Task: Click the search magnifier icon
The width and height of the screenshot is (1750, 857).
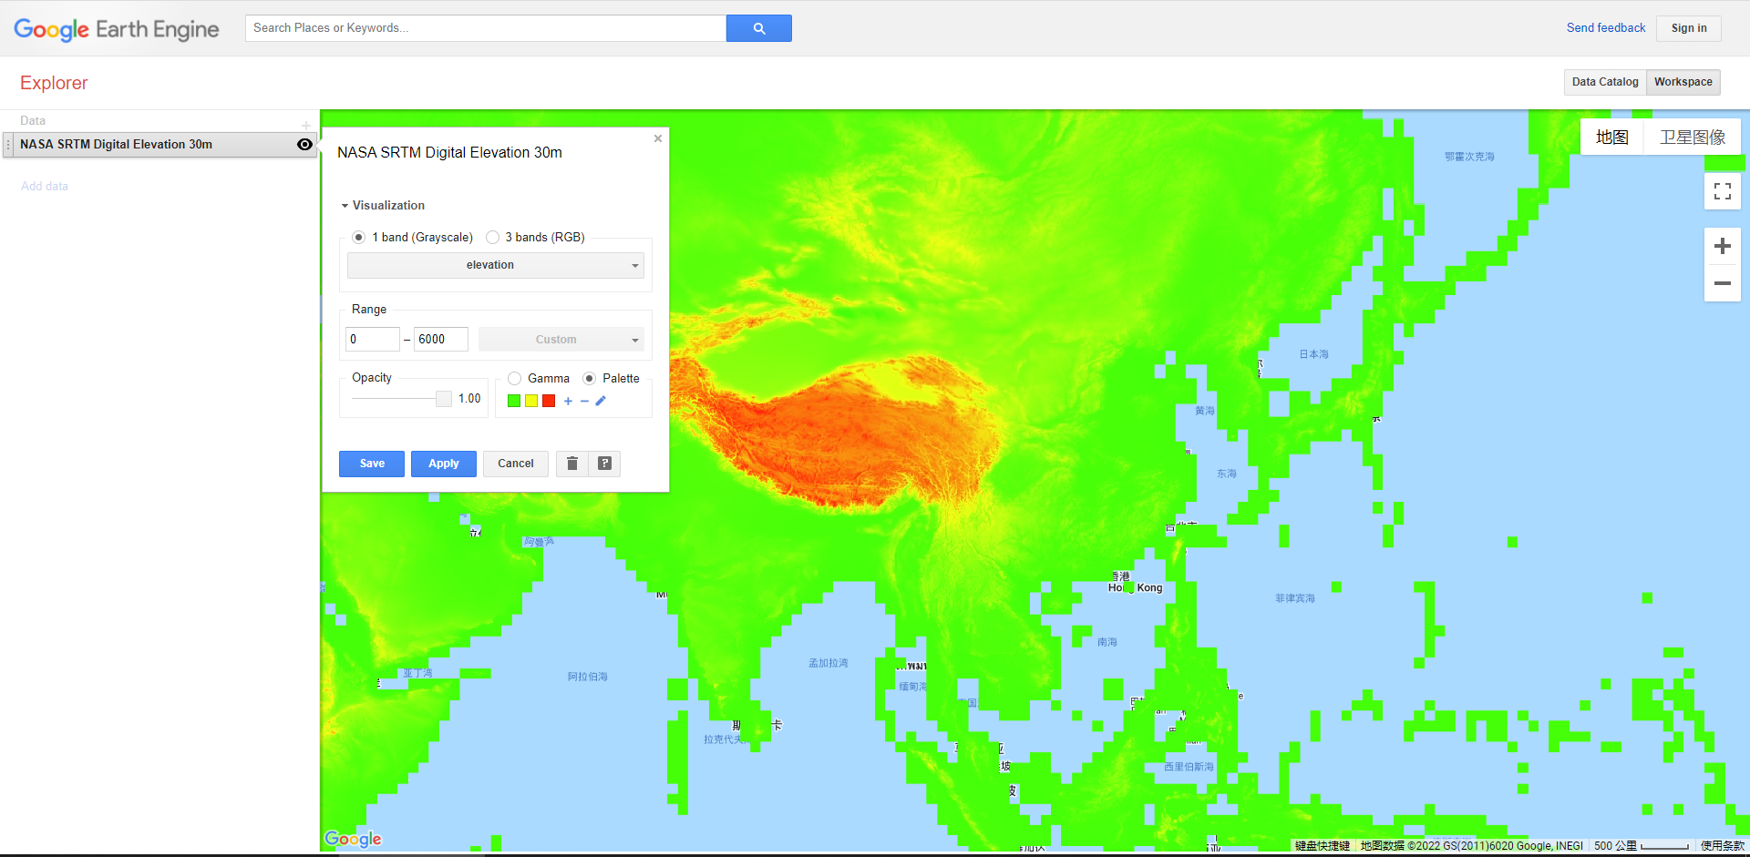Action: coord(758,27)
